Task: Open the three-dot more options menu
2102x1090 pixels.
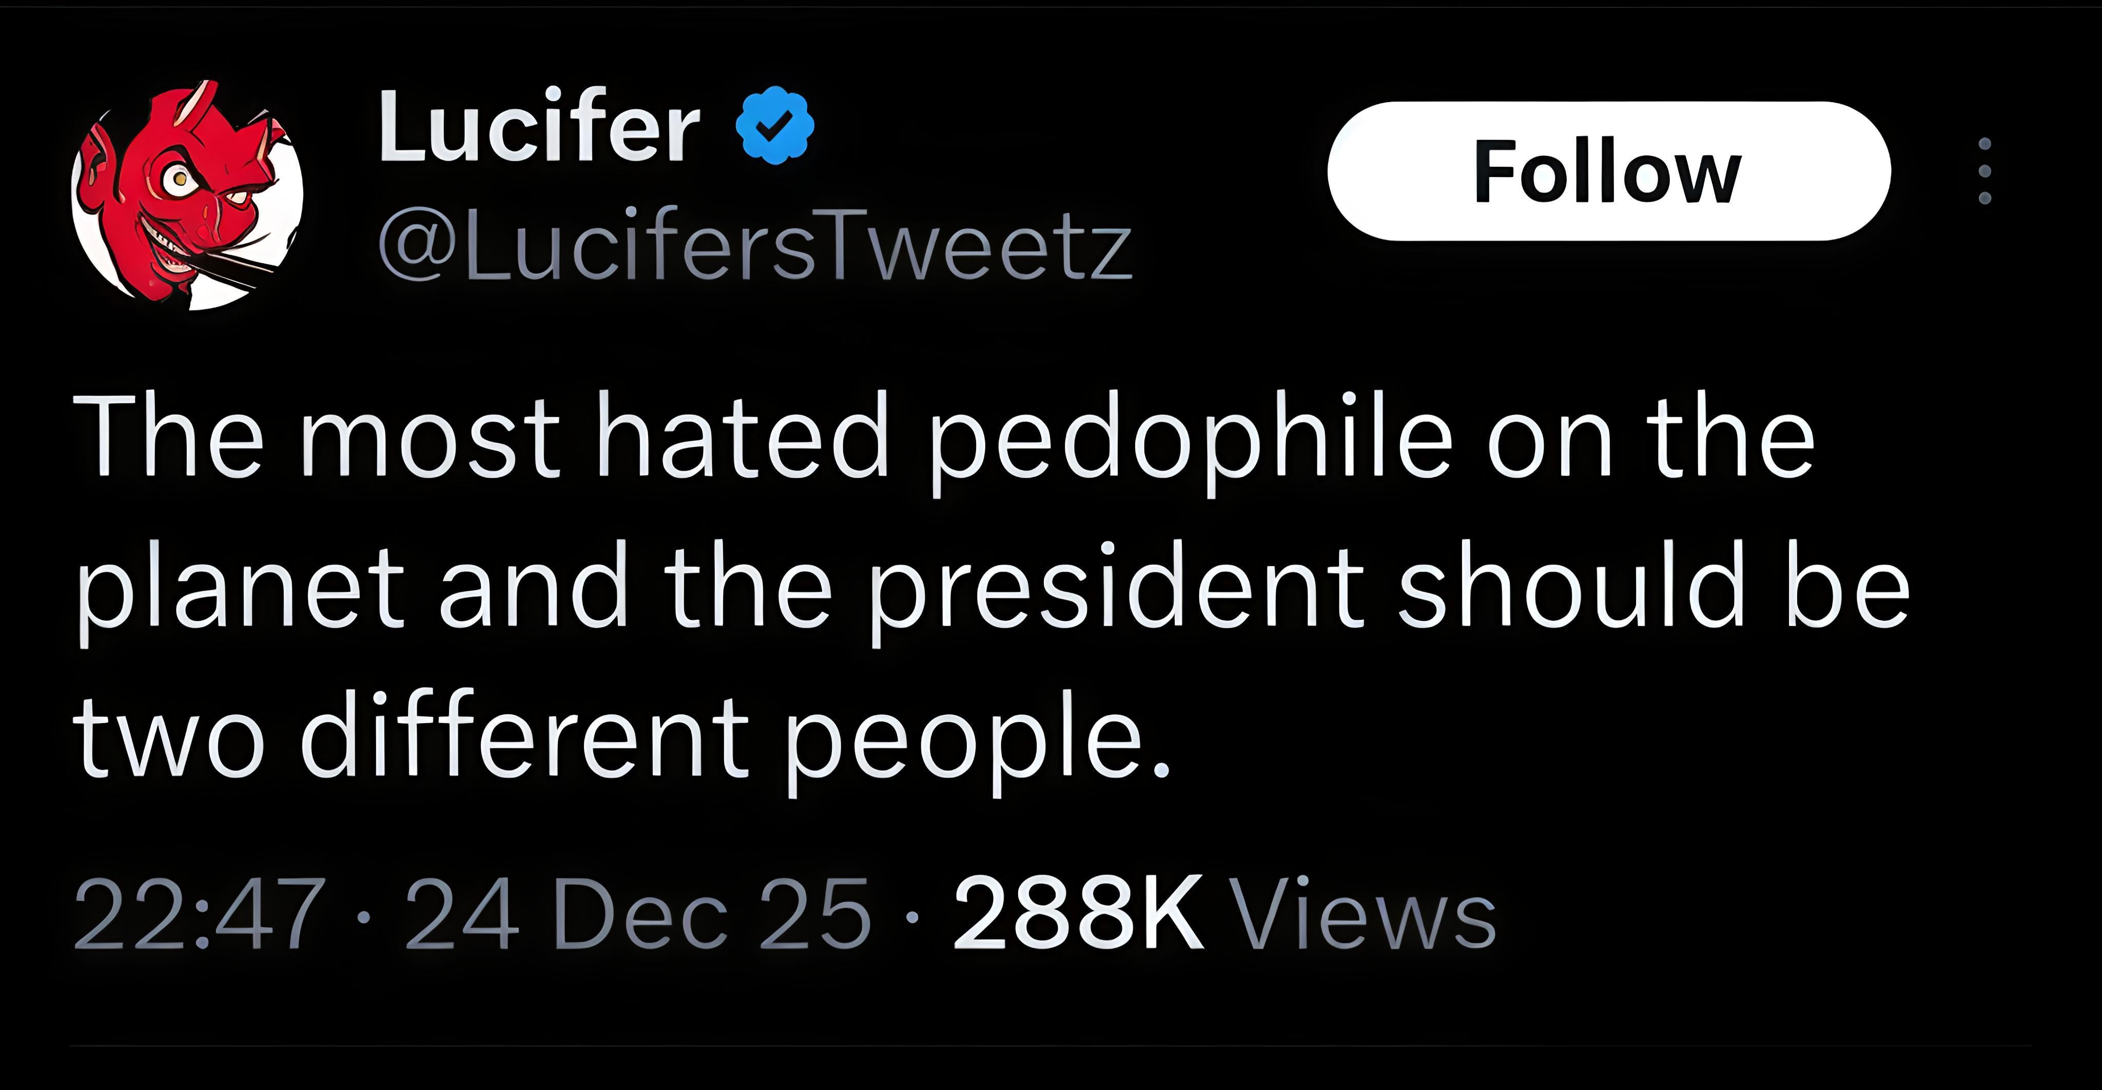Action: 1984,170
